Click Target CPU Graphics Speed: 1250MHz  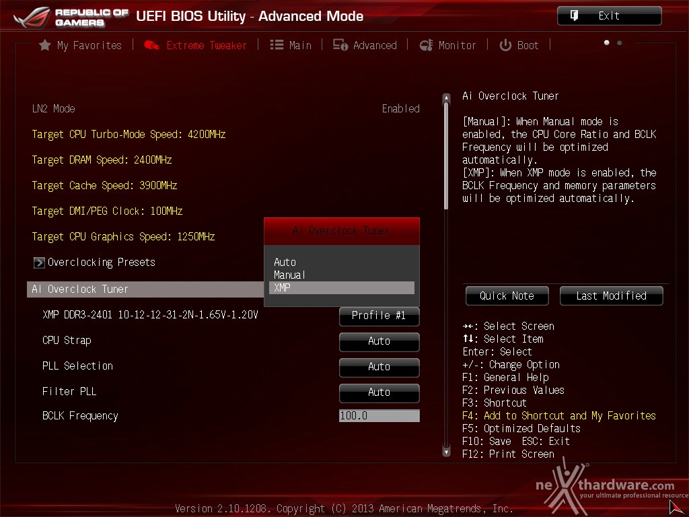pyautogui.click(x=123, y=236)
